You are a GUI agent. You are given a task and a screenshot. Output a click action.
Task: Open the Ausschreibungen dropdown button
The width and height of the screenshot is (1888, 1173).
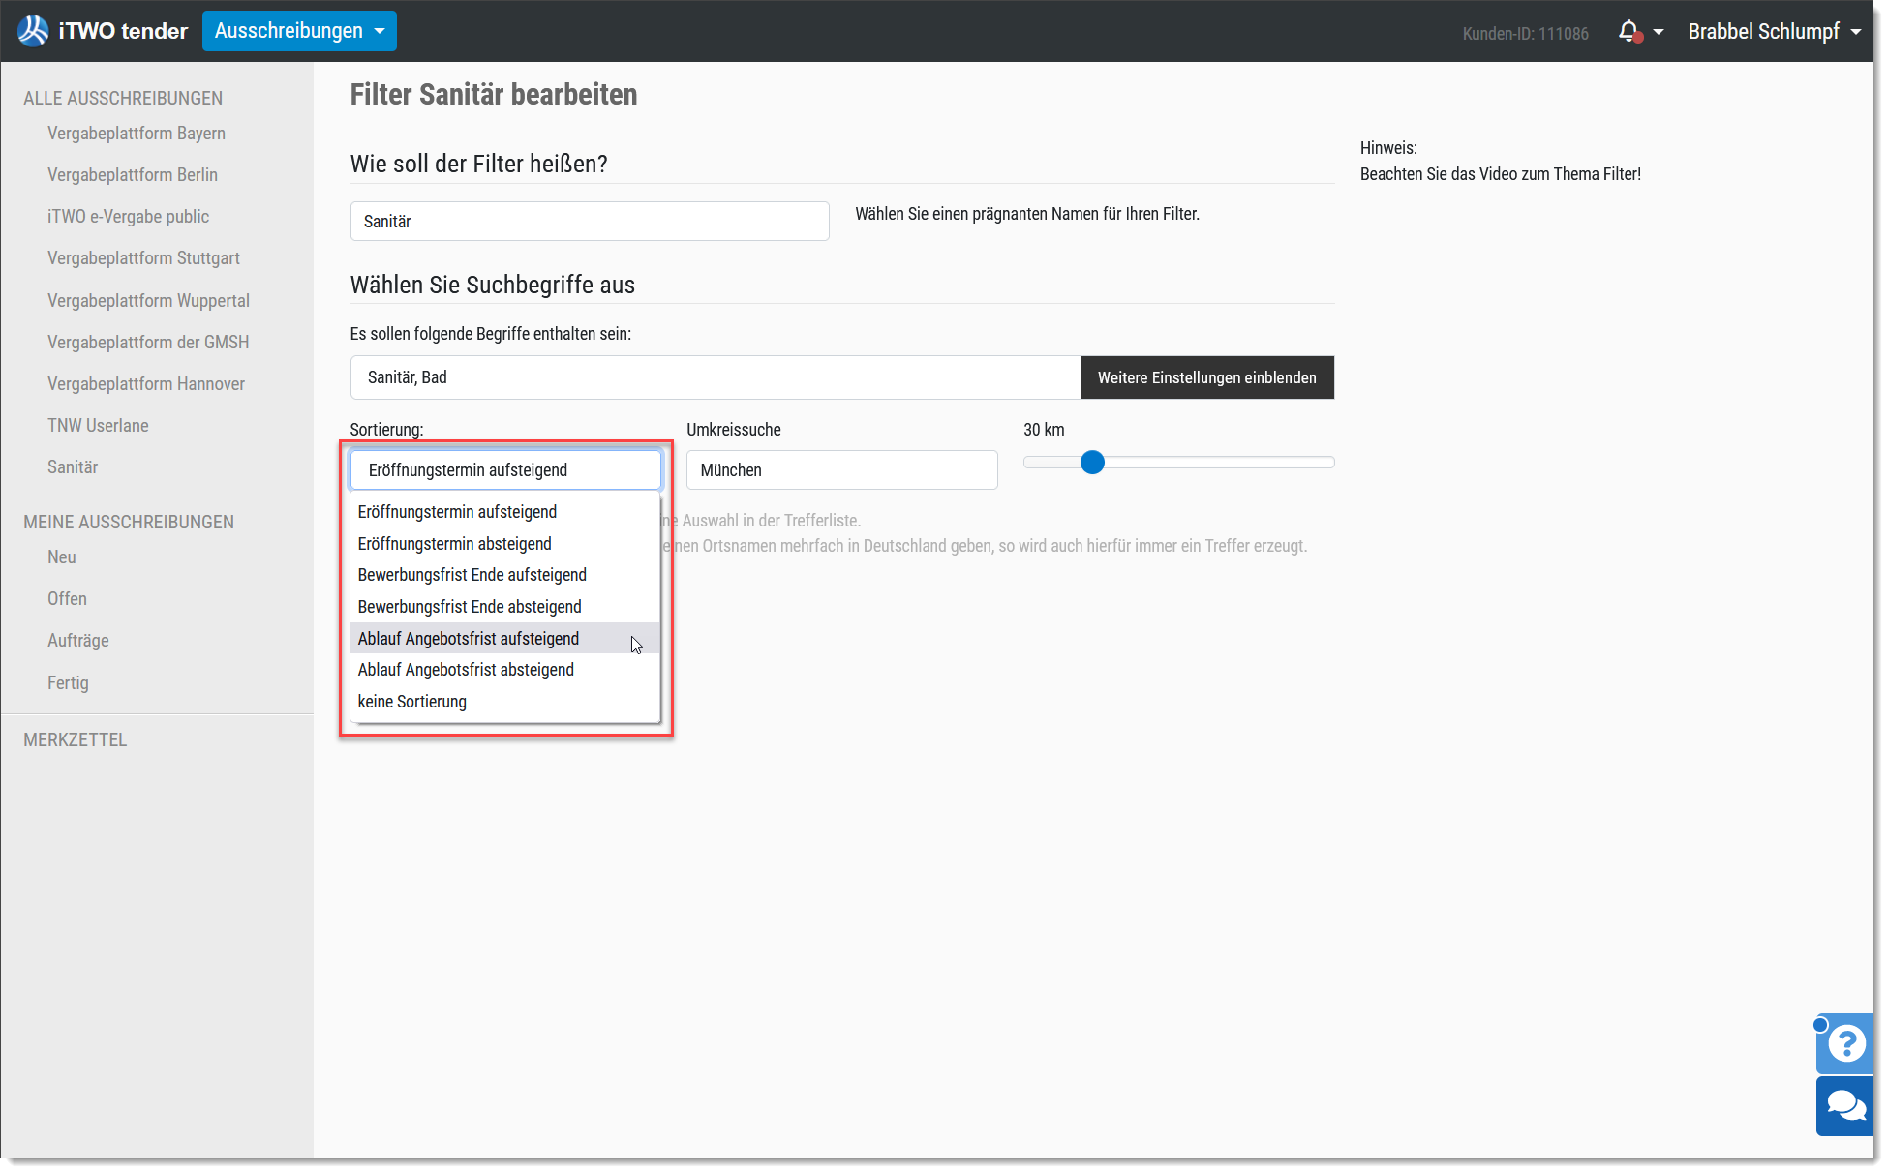point(299,31)
